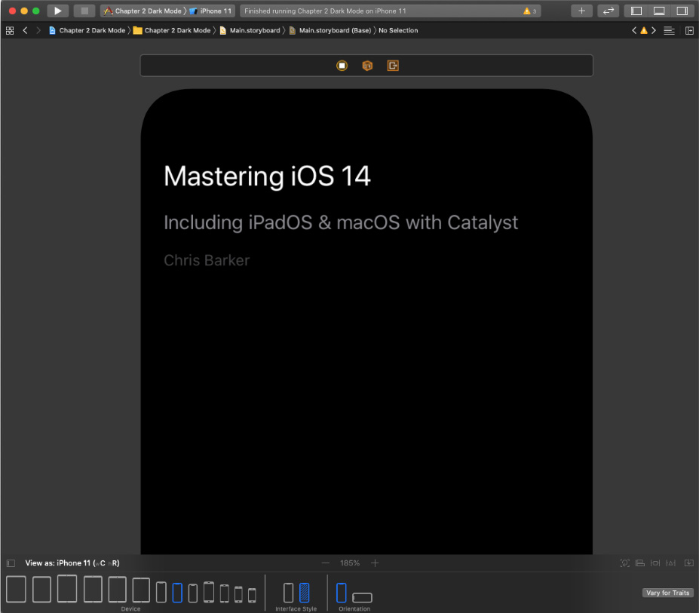Screen dimensions: 699x613
Task: Set Orientation to landscape
Action: [x=362, y=597]
